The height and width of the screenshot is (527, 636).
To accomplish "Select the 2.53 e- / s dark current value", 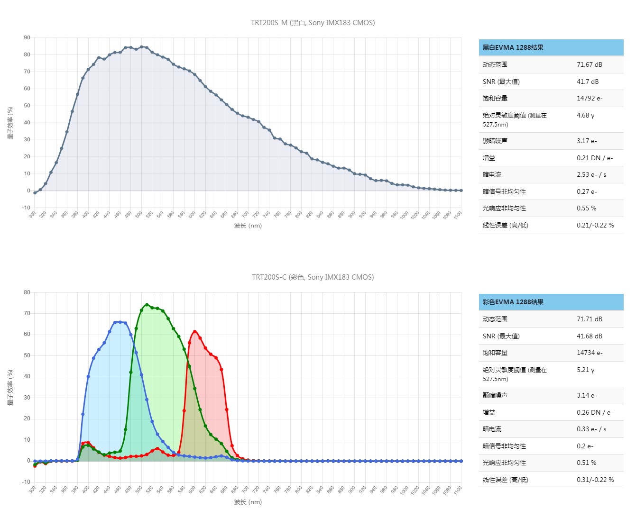I will 591,174.
